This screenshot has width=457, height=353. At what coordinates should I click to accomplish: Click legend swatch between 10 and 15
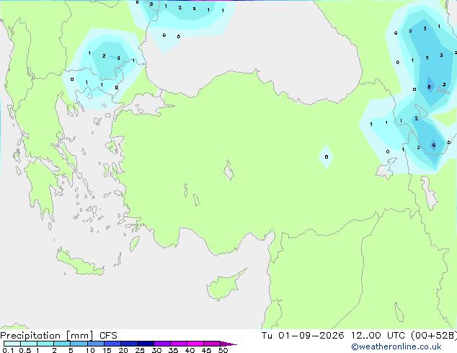click(96, 344)
